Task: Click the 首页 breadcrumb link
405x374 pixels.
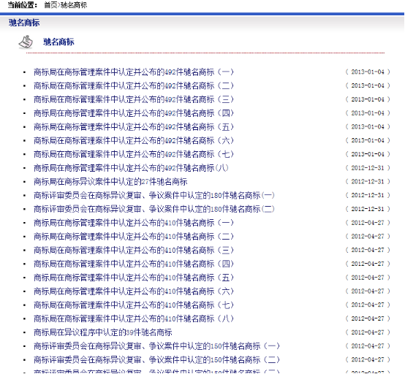Action: 50,5
